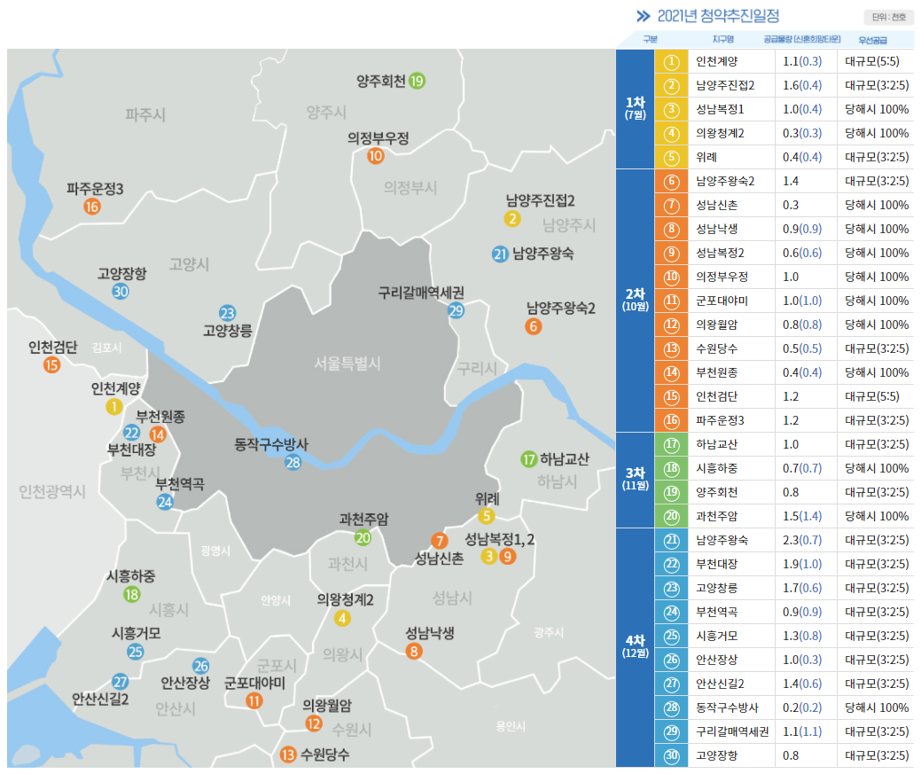Click '대규모(5:5)' in the 인천검단 table row
The image size is (921, 774).
pos(872,396)
